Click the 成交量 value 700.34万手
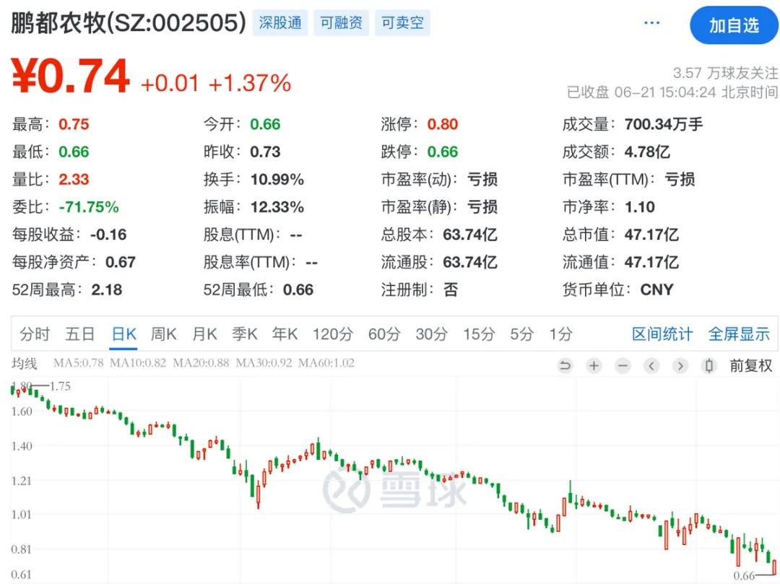780x584 pixels. tap(664, 124)
